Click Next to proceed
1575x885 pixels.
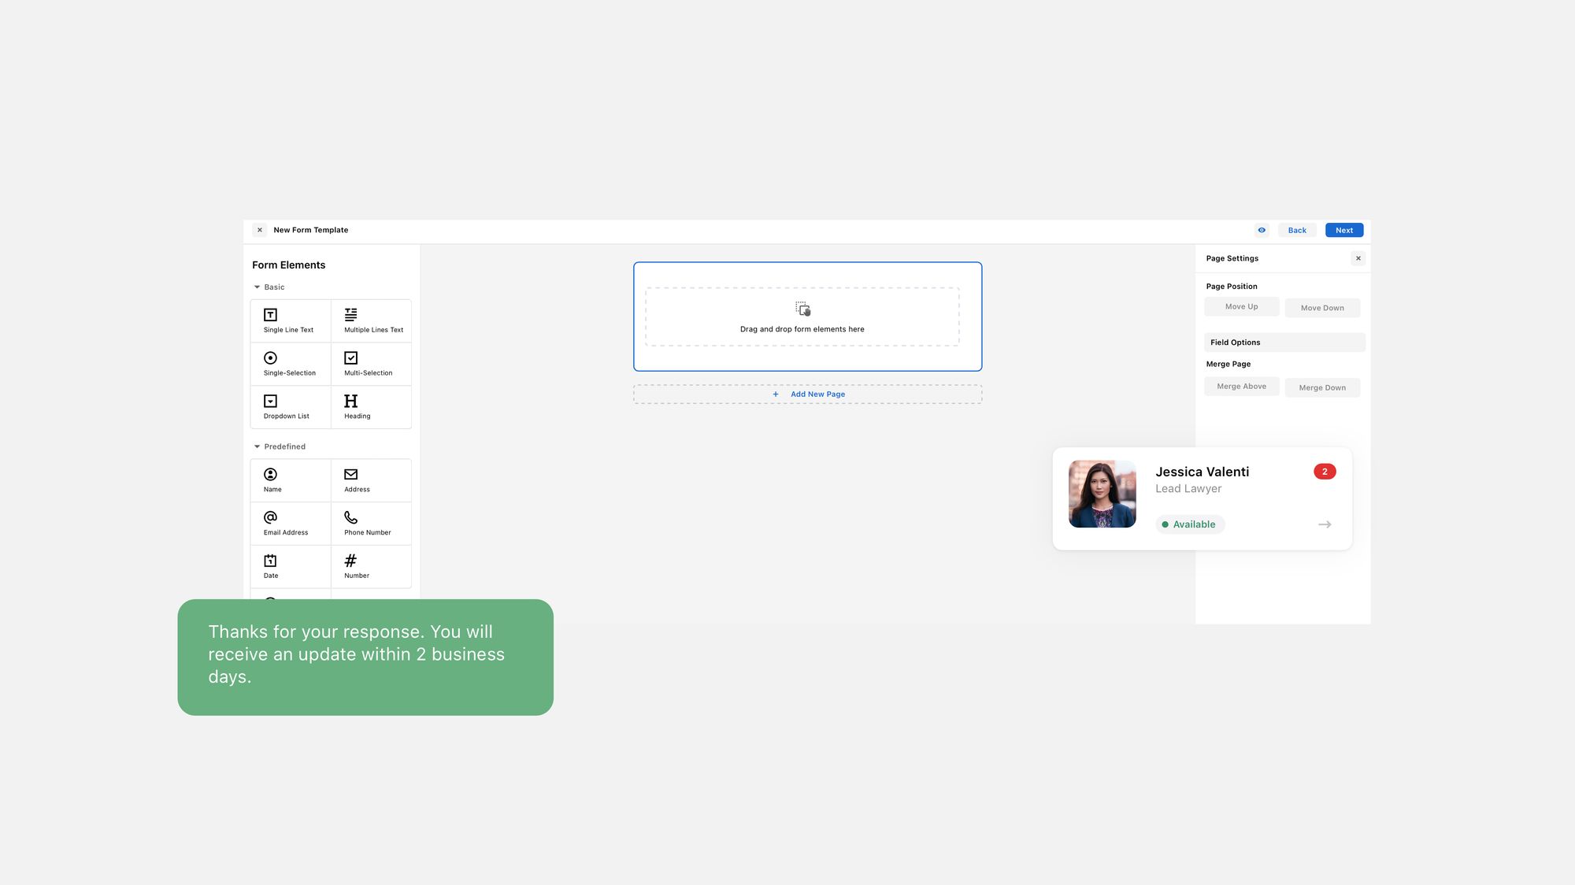pos(1344,230)
